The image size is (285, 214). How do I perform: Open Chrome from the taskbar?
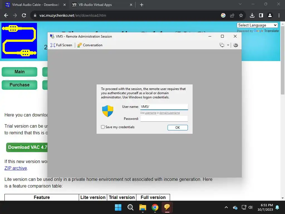(x=155, y=207)
